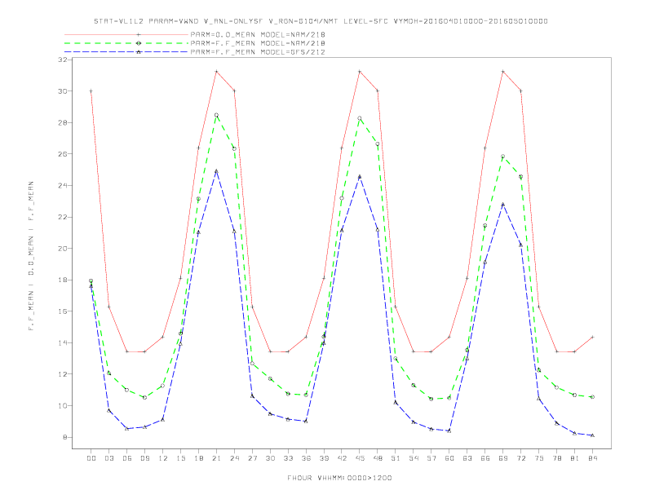Click y-axis tick label 32
The image size is (646, 499).
[x=63, y=60]
